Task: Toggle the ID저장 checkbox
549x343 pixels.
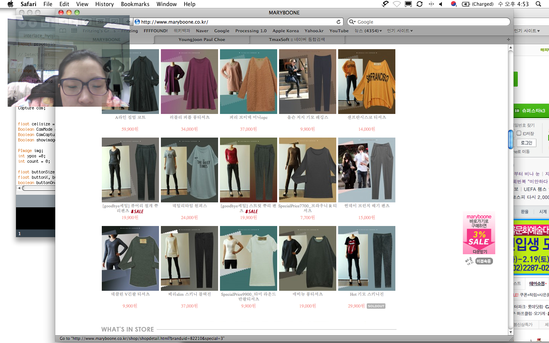Action: 519,133
